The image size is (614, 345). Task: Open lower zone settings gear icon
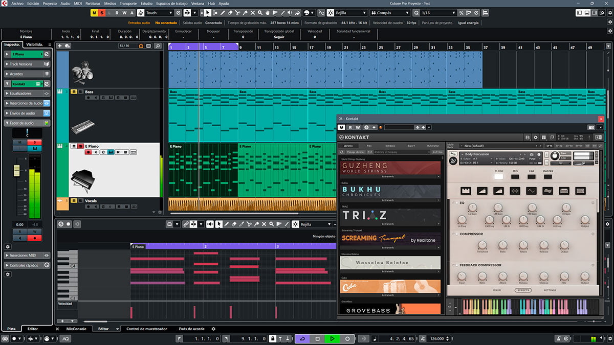point(213,329)
